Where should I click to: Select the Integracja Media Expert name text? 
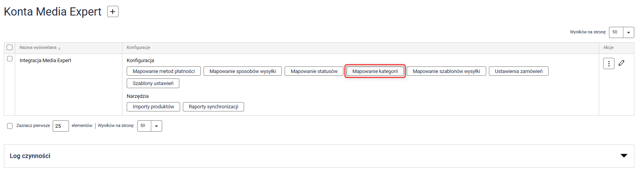click(46, 61)
